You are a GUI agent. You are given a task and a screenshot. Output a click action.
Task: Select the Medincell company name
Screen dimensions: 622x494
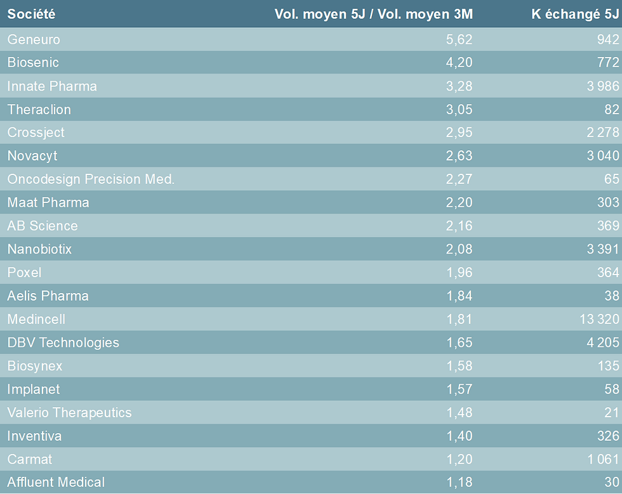tap(36, 319)
